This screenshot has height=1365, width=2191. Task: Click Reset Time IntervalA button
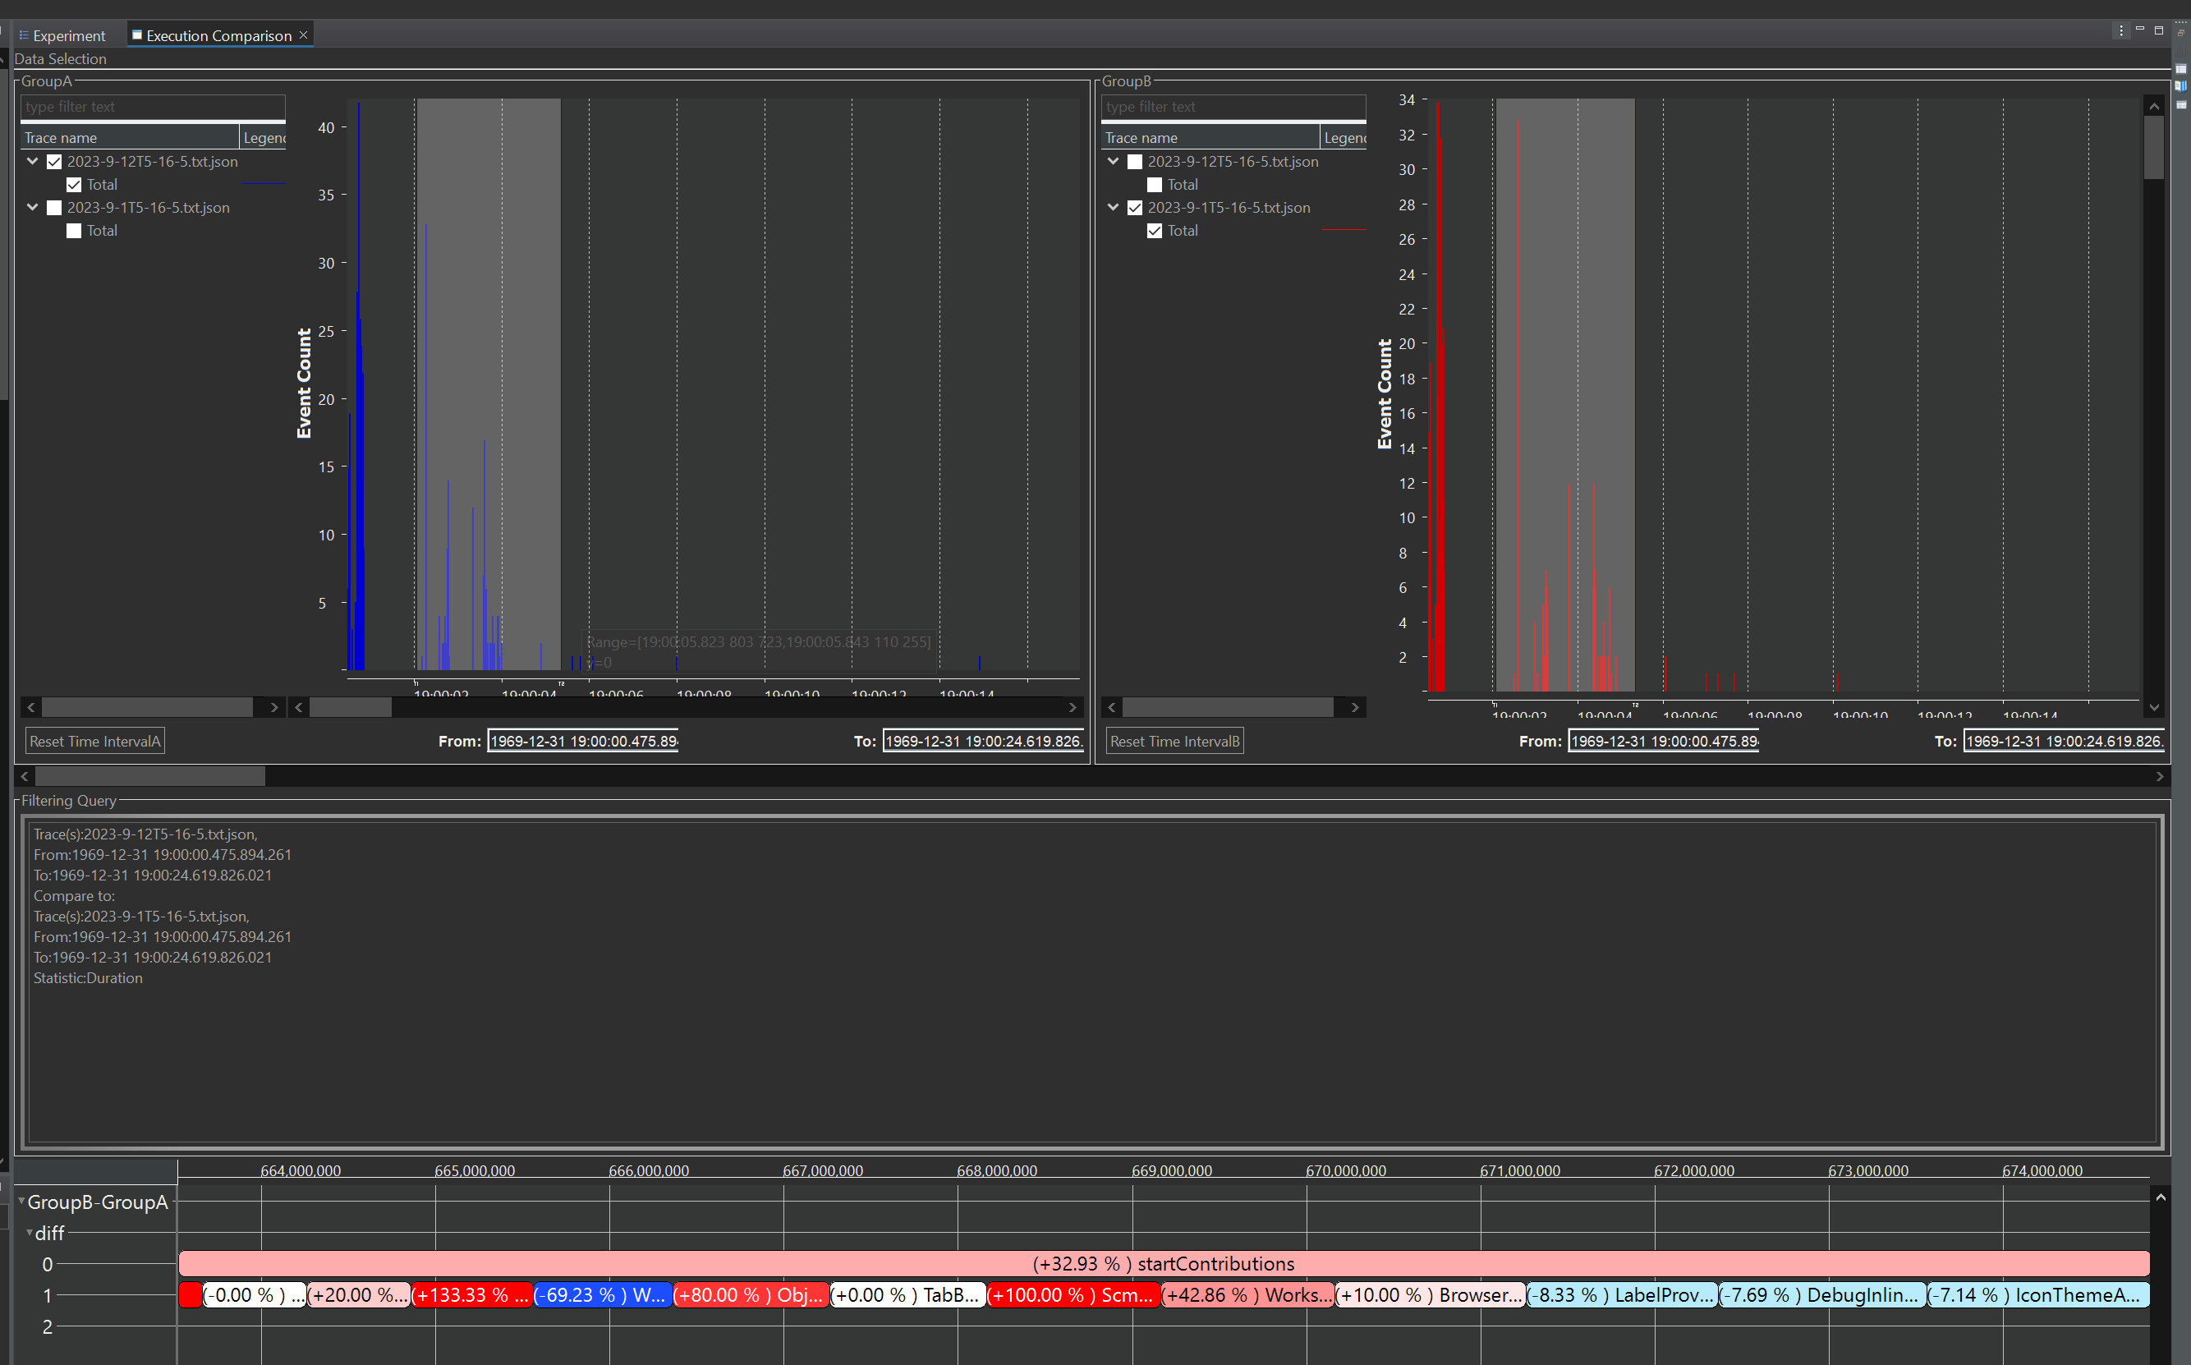point(94,741)
